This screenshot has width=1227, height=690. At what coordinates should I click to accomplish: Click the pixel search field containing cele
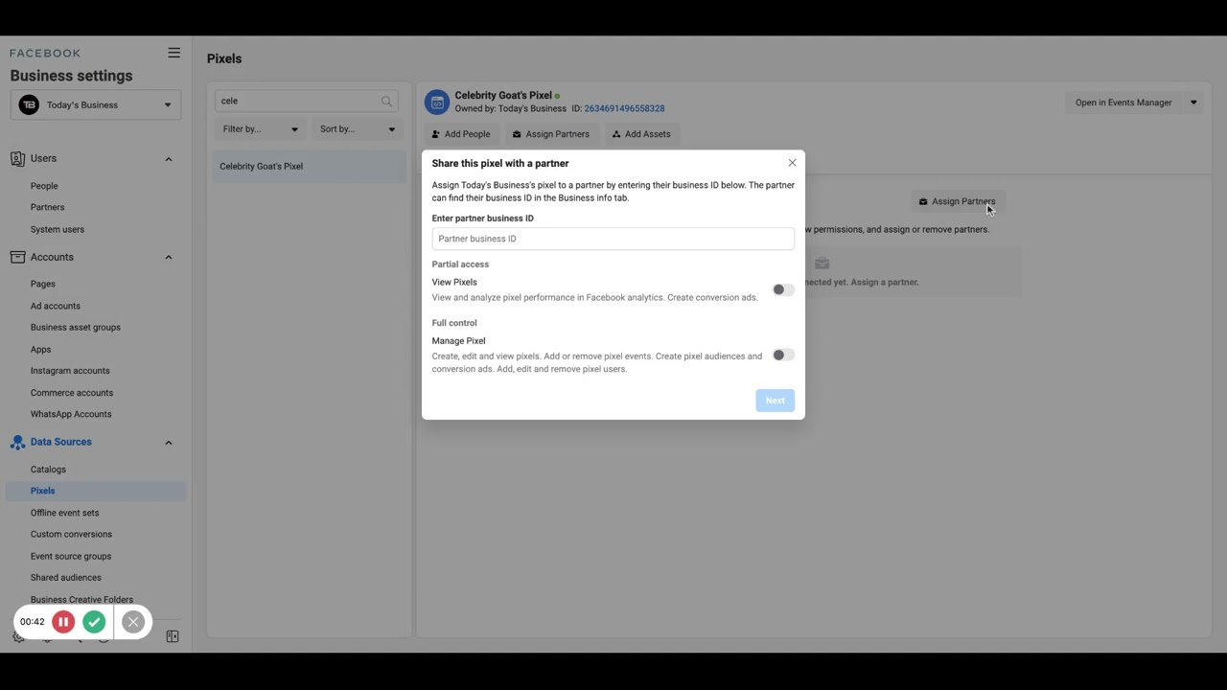coord(307,101)
